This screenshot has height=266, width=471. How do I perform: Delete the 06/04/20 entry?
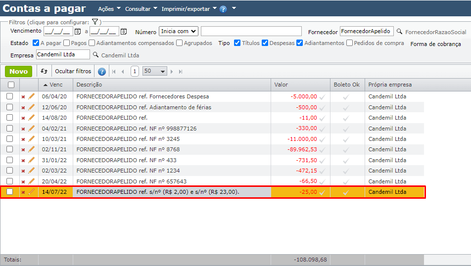[x=23, y=97]
